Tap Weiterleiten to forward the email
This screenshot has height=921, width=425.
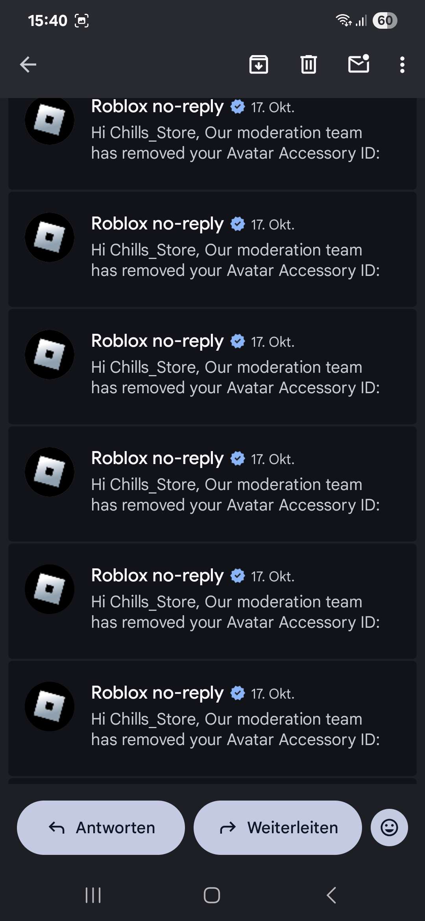278,827
